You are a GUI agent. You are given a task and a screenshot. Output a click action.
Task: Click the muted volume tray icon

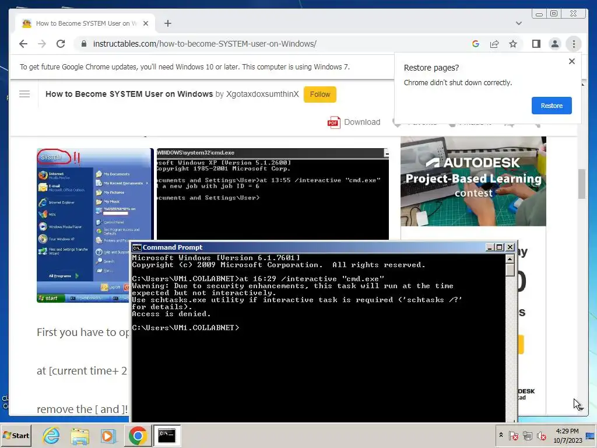click(541, 435)
